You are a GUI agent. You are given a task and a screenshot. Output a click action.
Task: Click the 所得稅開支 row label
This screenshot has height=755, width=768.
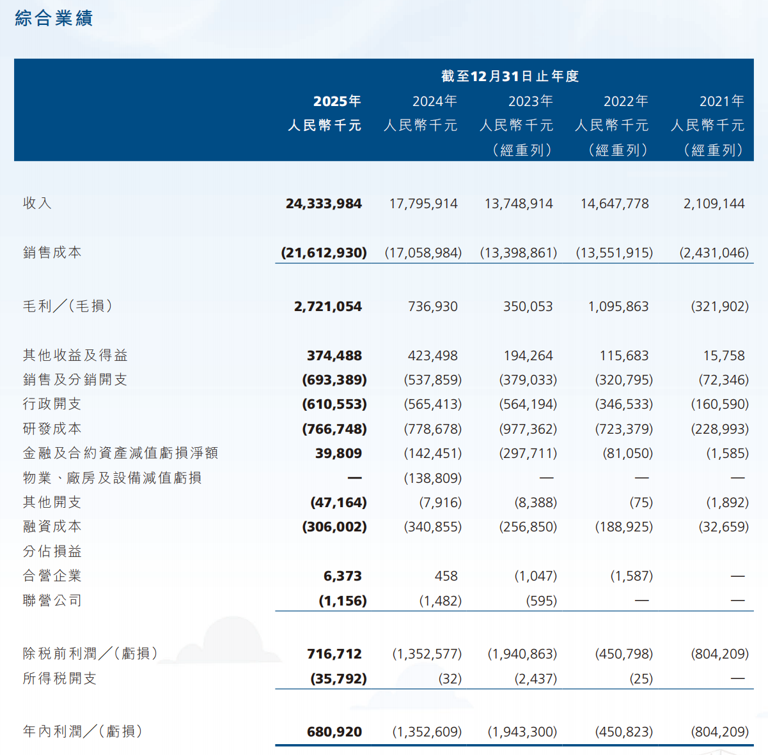[59, 678]
